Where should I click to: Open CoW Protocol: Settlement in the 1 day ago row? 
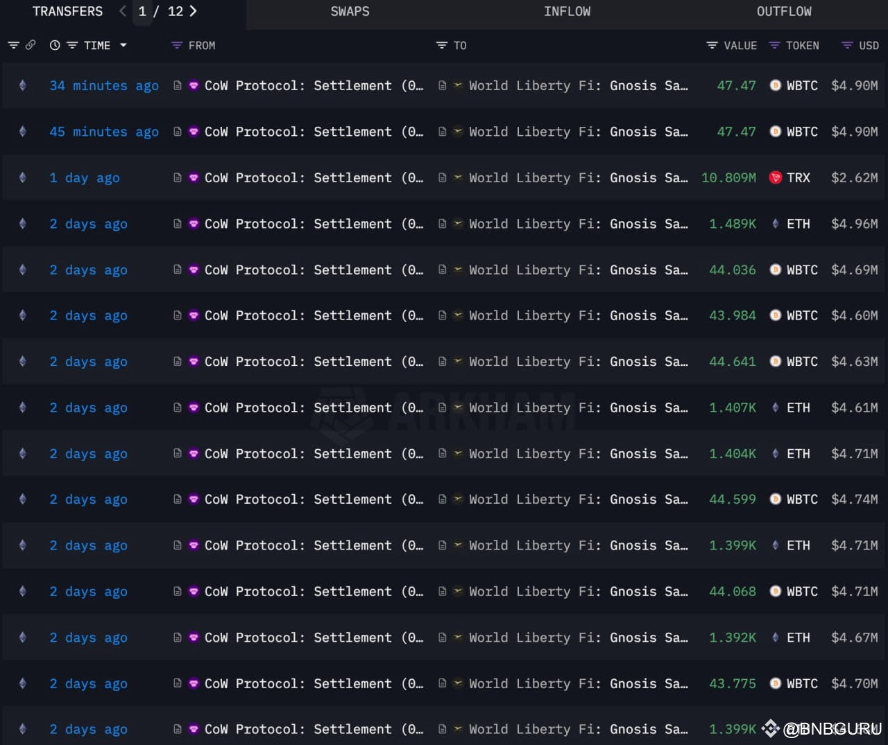coord(314,177)
